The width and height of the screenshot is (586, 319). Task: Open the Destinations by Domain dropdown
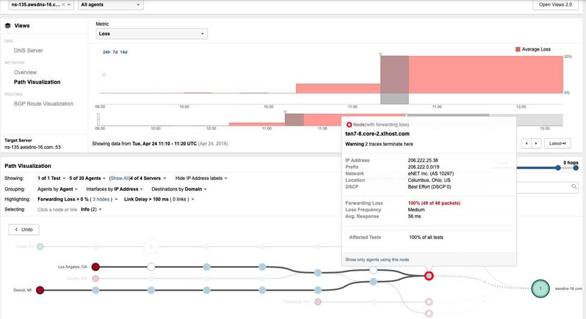tap(178, 189)
